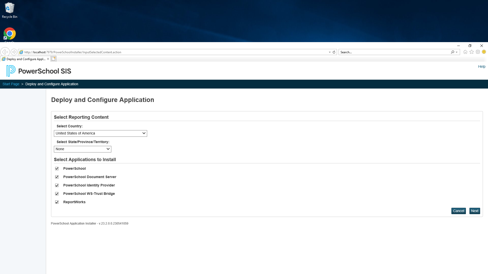Screen dimensions: 488x274
Task: Close the browser window
Action: (x=482, y=46)
